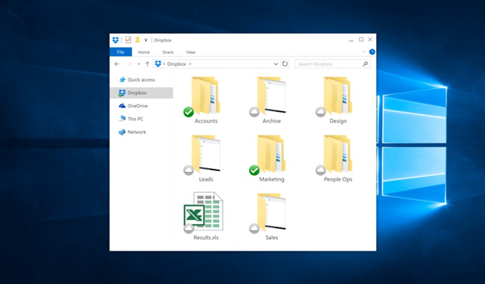Click the back navigation arrow

click(117, 64)
